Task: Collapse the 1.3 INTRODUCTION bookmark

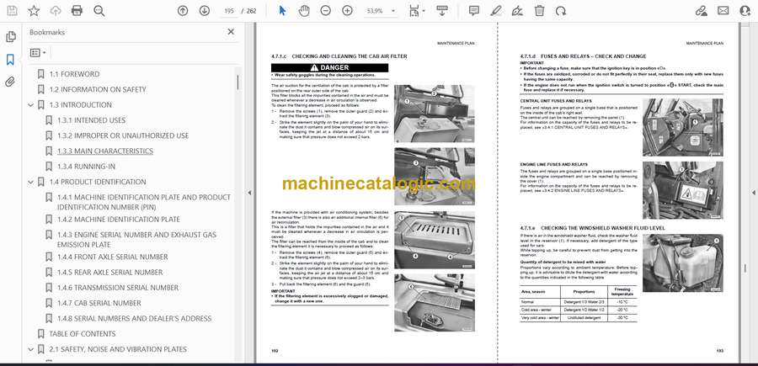Action: pos(31,105)
